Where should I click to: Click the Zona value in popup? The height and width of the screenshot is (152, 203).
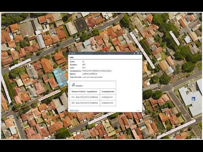point(83,62)
